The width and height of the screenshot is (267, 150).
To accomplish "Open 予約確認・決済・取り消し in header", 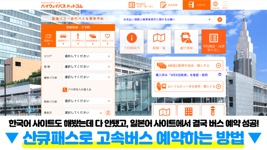I will 141,5.
